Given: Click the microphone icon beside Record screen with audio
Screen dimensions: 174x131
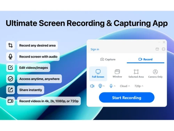Looking at the screenshot, I should coord(10,57).
